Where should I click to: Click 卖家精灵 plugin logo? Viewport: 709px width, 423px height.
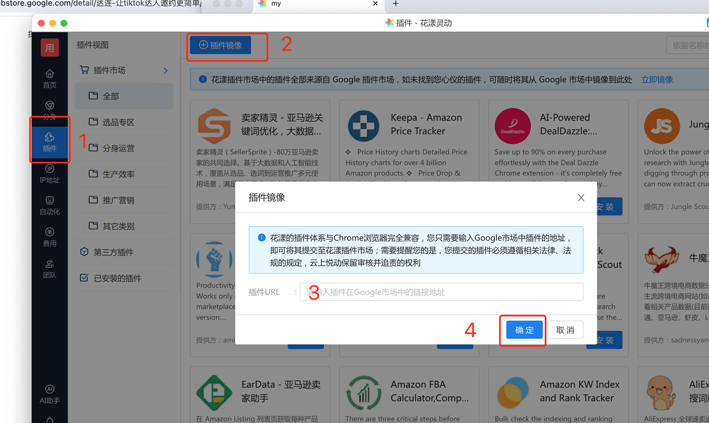214,126
